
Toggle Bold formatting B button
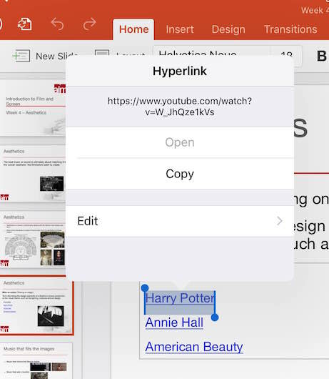coord(322,56)
